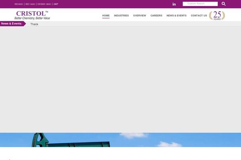Viewport: 241px width, 160px height.
Task: Open the CAREERS page
Action: coord(156,16)
